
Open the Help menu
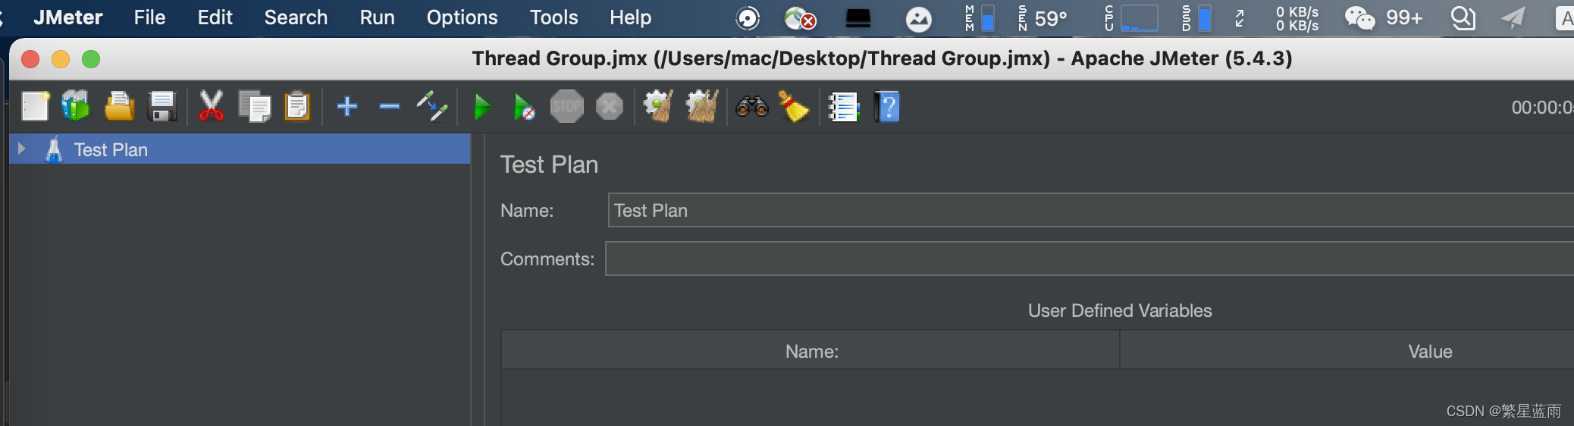[630, 17]
